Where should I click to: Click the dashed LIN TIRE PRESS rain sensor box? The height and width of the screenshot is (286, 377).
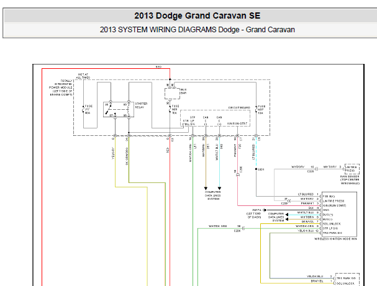(352, 169)
